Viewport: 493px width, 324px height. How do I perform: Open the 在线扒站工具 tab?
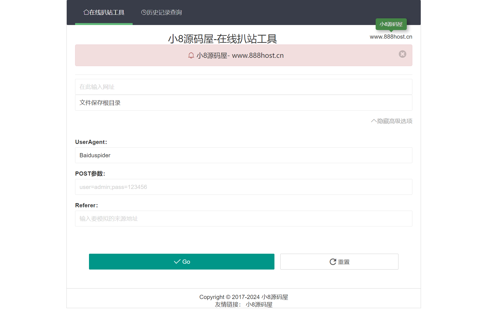104,13
